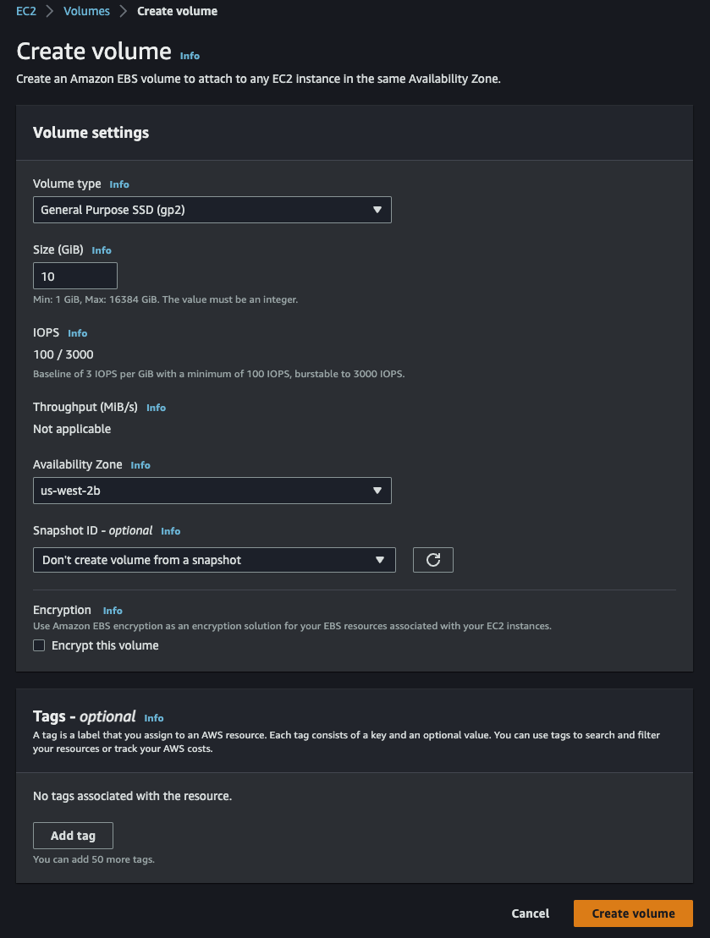Focus the Size (GiB) input field

coord(74,277)
